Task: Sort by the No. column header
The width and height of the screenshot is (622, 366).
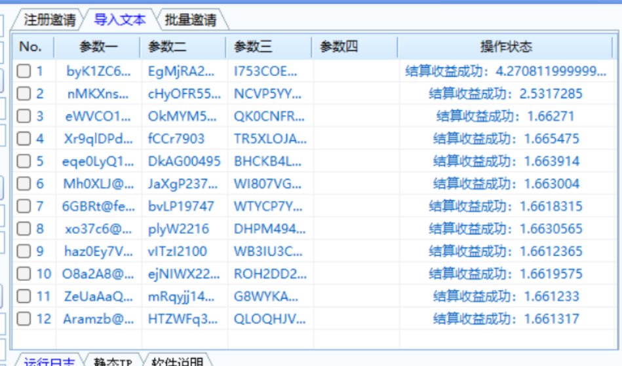Action: pyautogui.click(x=31, y=46)
